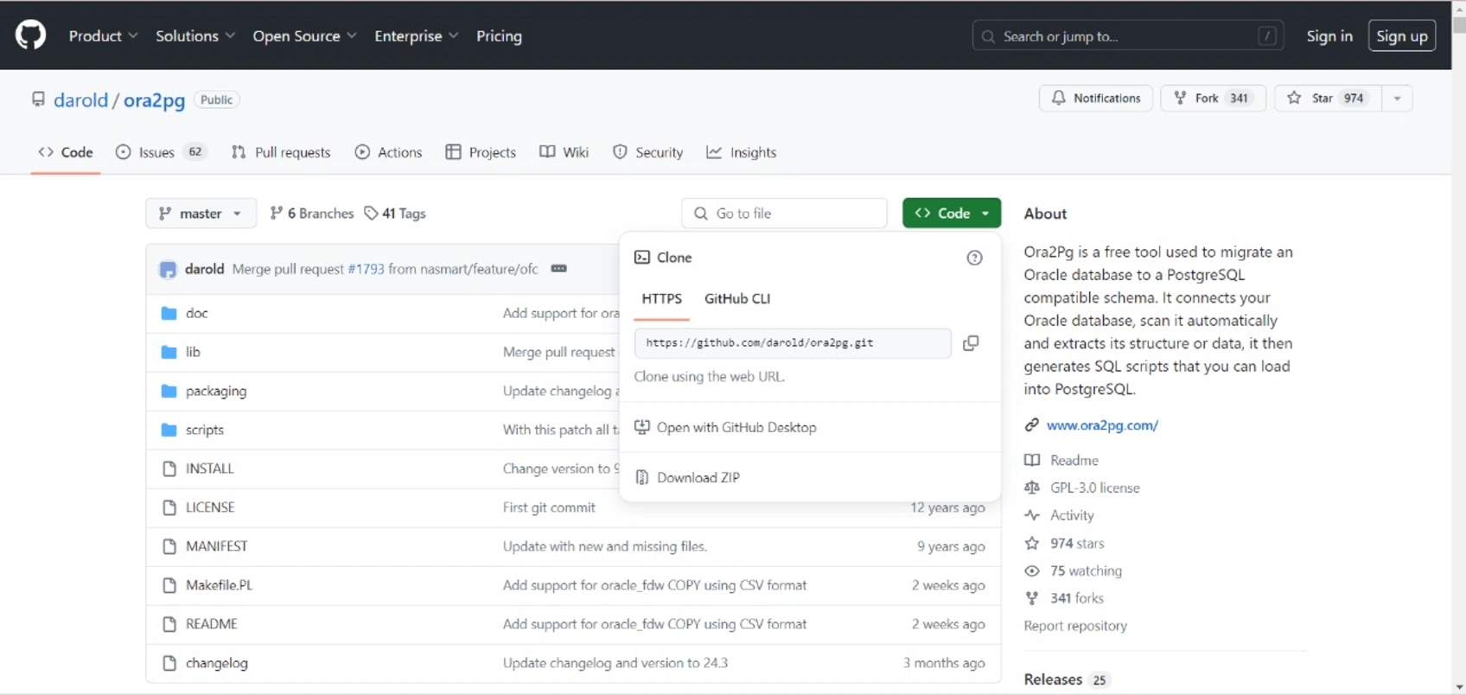Viewport: 1466px width, 695px height.
Task: Open the Open Source dropdown menu
Action: [x=304, y=35]
